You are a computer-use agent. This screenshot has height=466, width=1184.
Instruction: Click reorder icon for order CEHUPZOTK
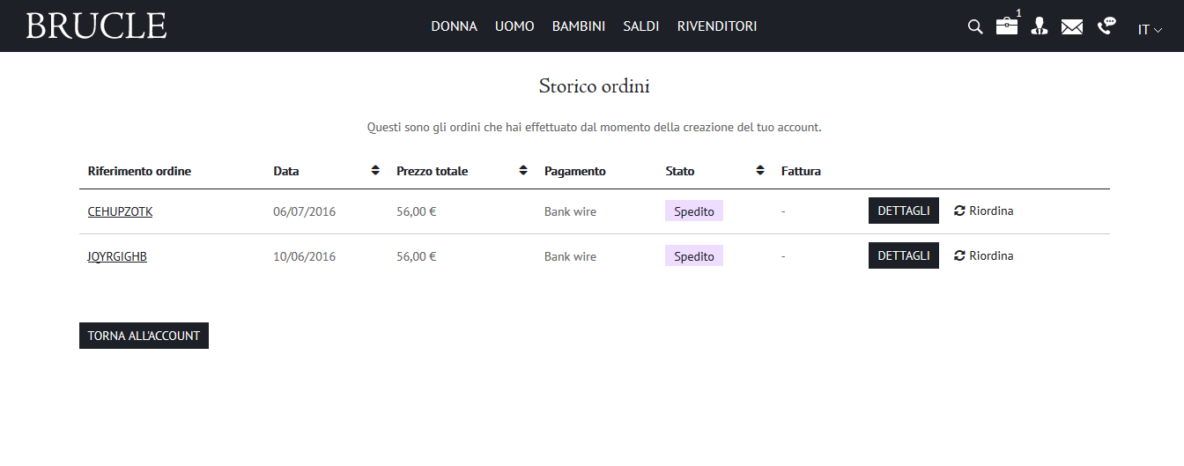click(959, 211)
